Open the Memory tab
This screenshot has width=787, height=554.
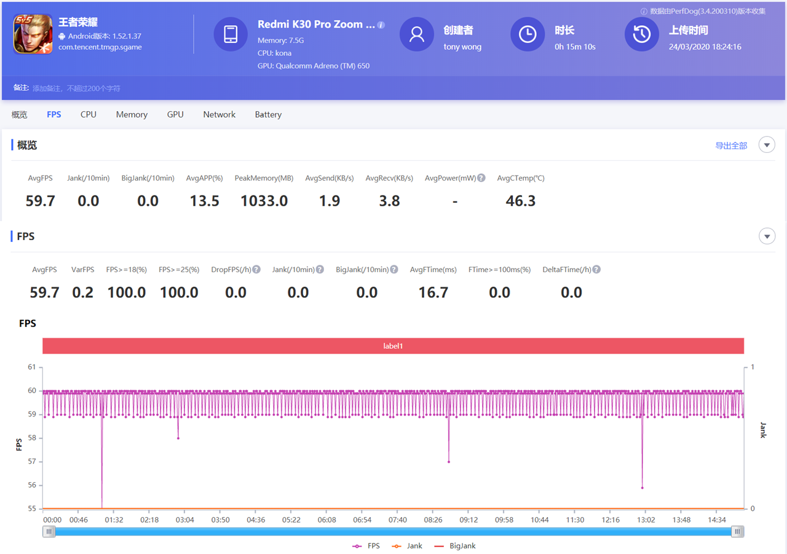(132, 115)
